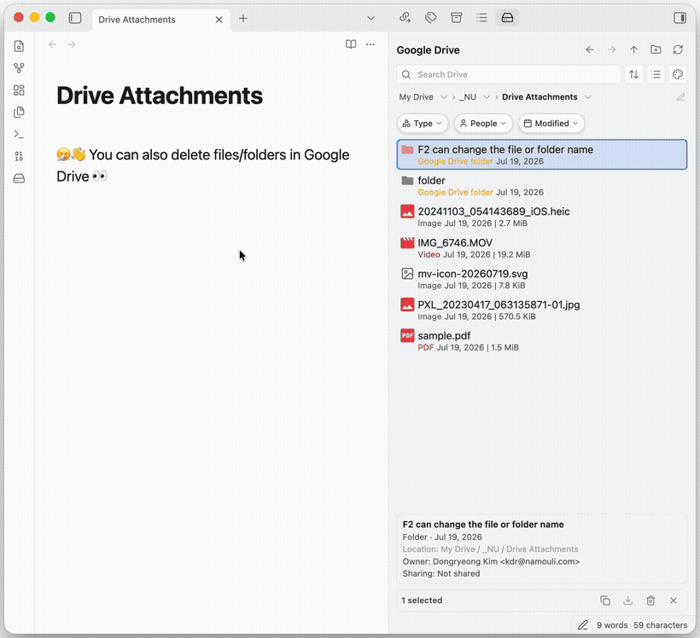The width and height of the screenshot is (700, 638).
Task: Select the 'folder' row
Action: [541, 186]
